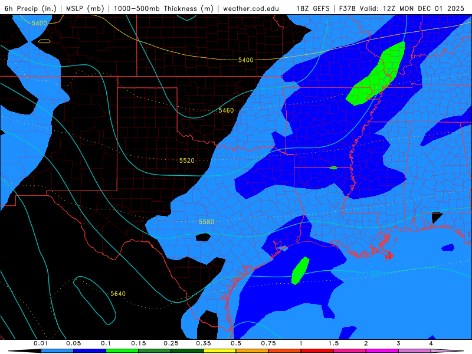Click the small closed yellow contour near top-left
Viewport: 472px width, 354px height.
tap(45, 41)
